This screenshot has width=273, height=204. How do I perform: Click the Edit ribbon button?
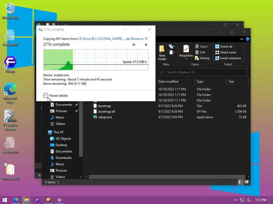200,52
